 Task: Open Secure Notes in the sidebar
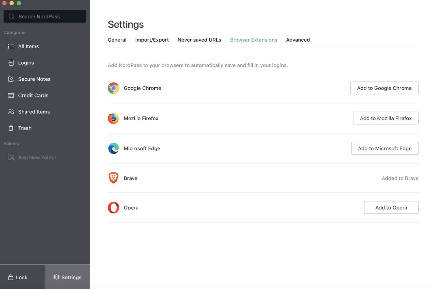click(34, 79)
